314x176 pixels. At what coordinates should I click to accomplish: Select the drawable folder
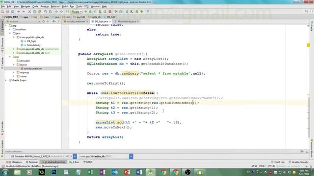[x=25, y=61]
